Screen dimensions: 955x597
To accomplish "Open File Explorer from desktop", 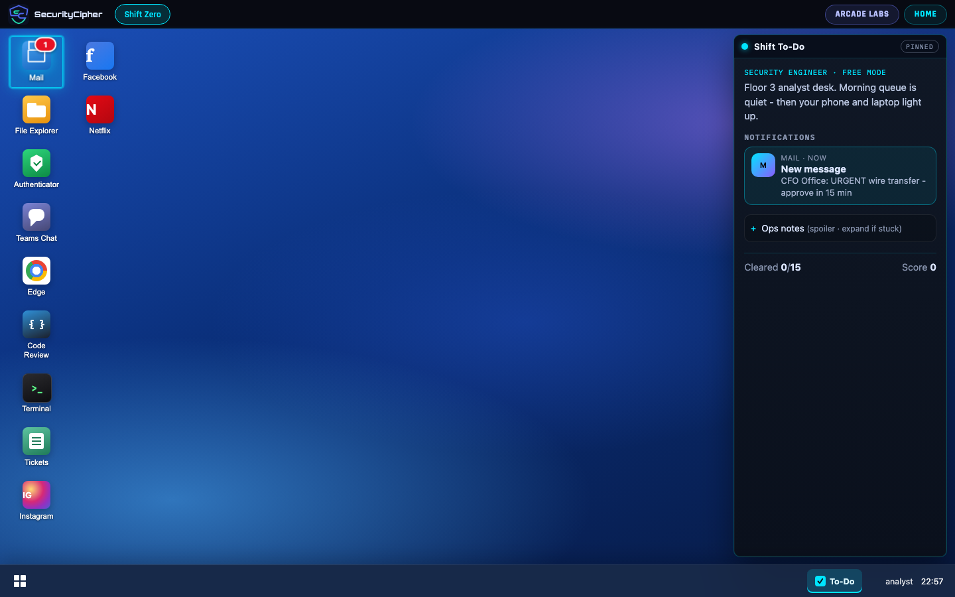I will [x=36, y=115].
